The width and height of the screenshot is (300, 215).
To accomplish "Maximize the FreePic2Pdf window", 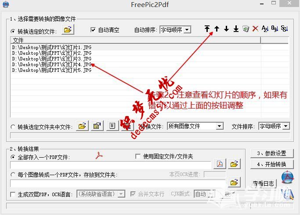I will [274, 3].
